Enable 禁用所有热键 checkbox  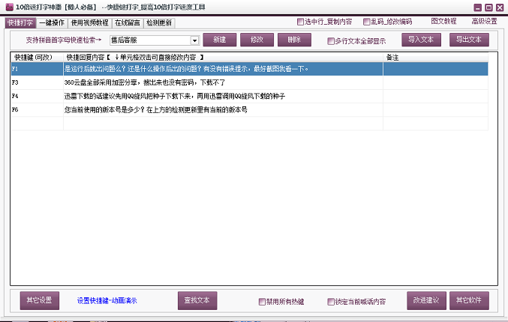coord(261,302)
